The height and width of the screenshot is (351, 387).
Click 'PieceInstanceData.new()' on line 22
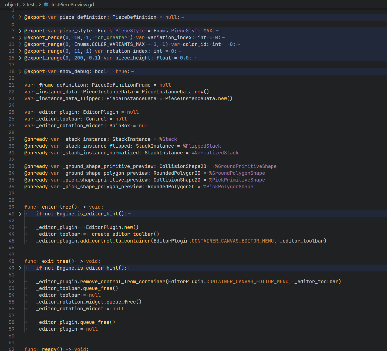pyautogui.click(x=175, y=92)
